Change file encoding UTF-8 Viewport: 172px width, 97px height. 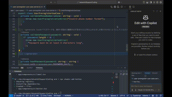tap(122, 96)
